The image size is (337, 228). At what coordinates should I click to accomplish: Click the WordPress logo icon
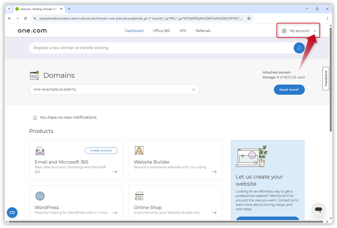[40, 196]
